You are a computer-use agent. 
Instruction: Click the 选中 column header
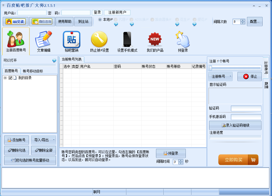pyautogui.click(x=67, y=66)
